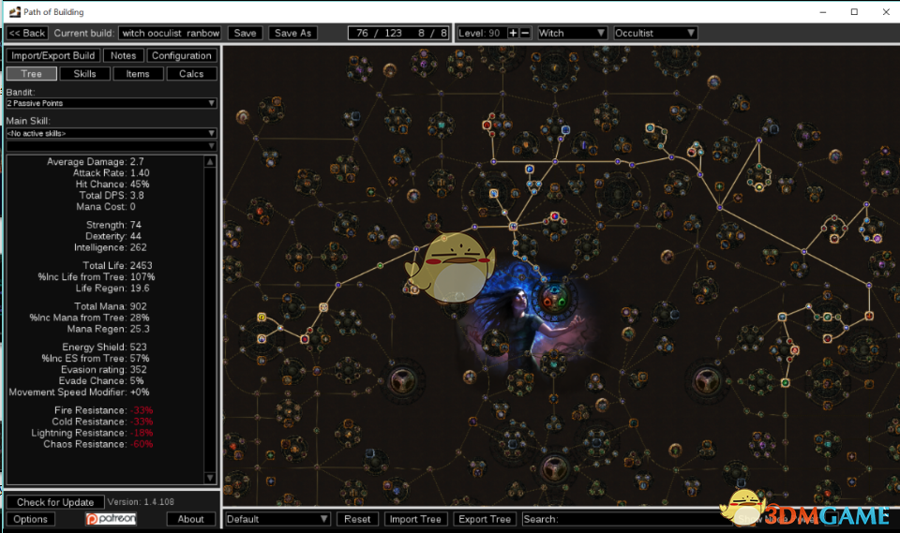Screen dimensions: 900x533
Task: Switch to the Items tab
Action: point(138,73)
